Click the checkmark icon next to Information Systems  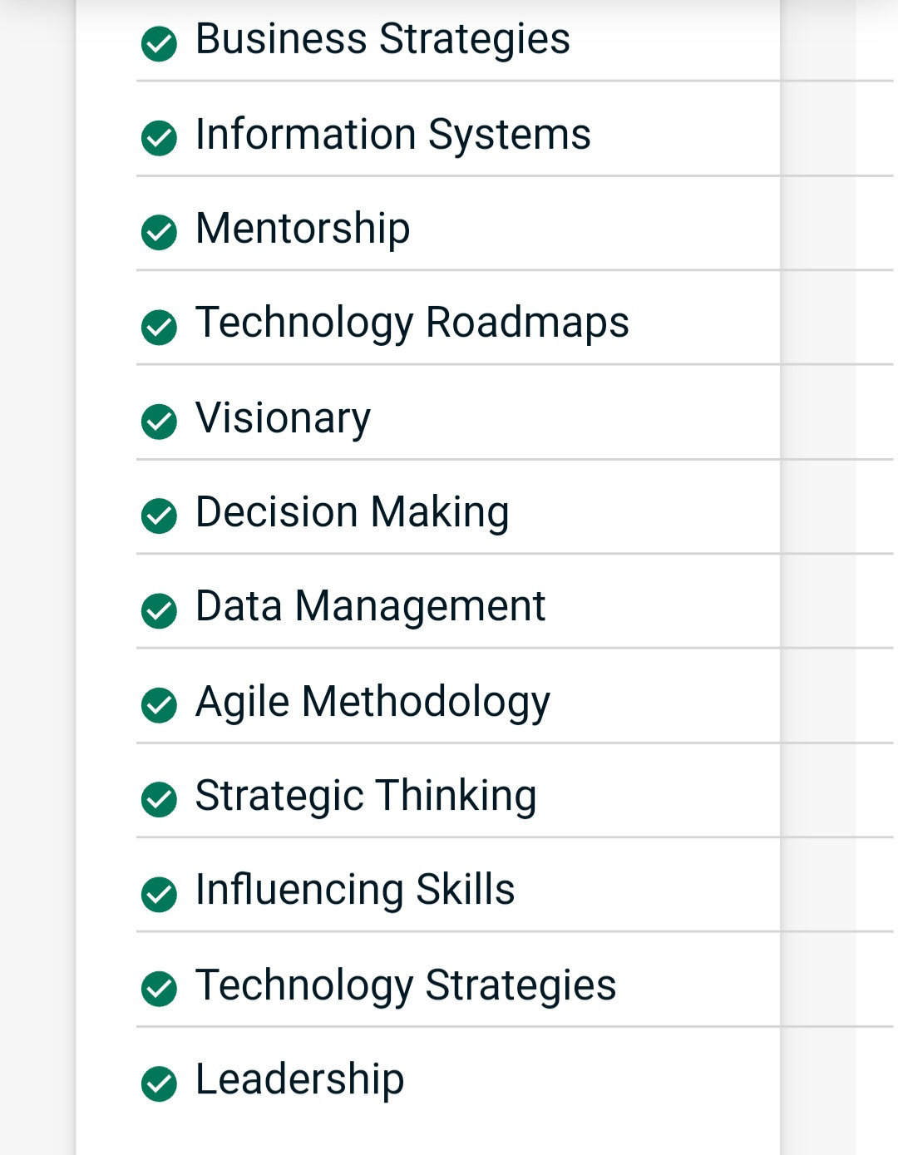coord(159,138)
